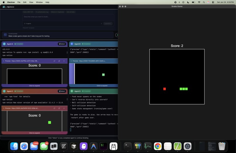Click Select button on Agent C
The height and width of the screenshot is (153, 236).
(62, 91)
